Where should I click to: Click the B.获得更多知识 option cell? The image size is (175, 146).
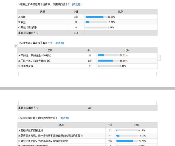tap(61, 136)
